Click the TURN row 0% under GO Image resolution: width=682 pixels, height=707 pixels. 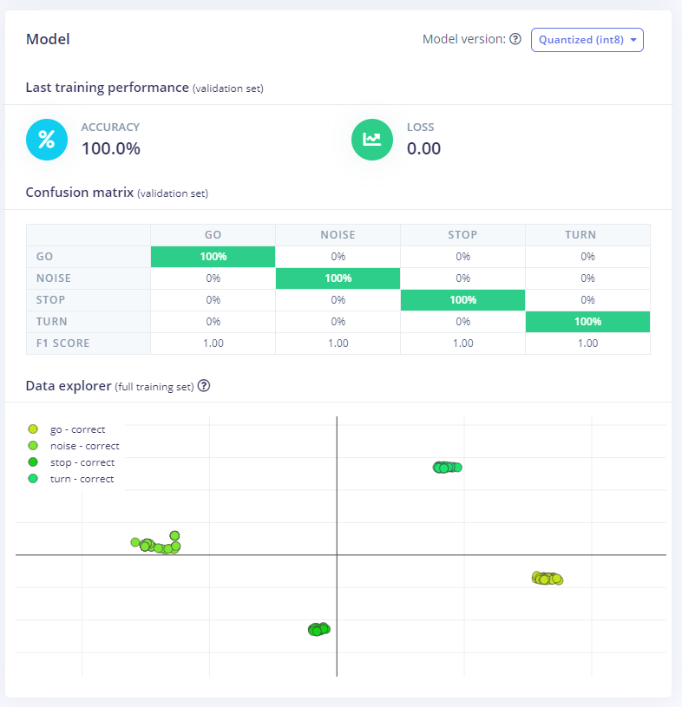pyautogui.click(x=213, y=322)
